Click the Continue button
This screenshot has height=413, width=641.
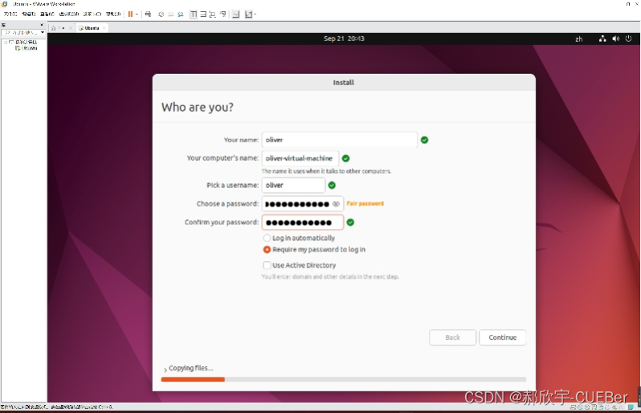pos(502,337)
